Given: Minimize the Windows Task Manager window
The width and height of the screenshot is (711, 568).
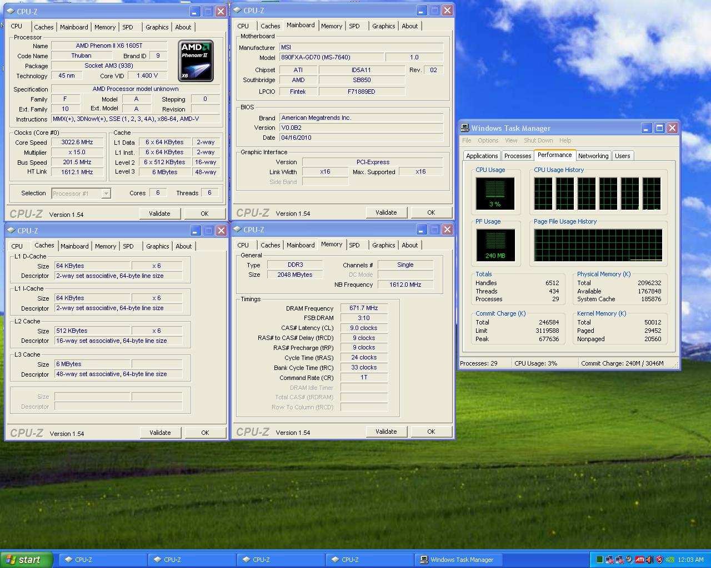Looking at the screenshot, I should pos(646,128).
